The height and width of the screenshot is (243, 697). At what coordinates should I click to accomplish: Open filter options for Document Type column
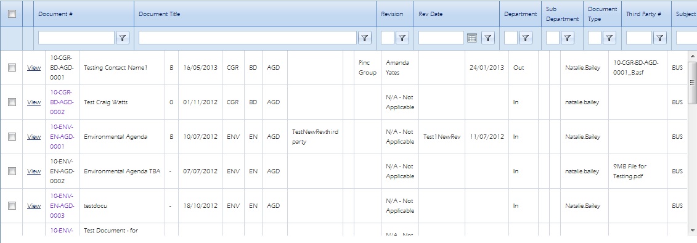click(x=609, y=38)
